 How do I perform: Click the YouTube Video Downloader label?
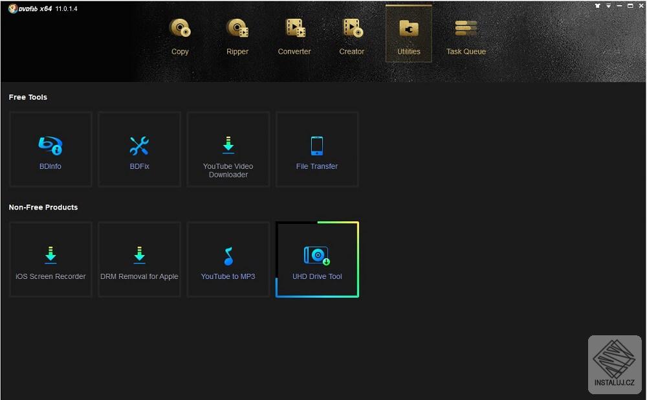coord(228,170)
